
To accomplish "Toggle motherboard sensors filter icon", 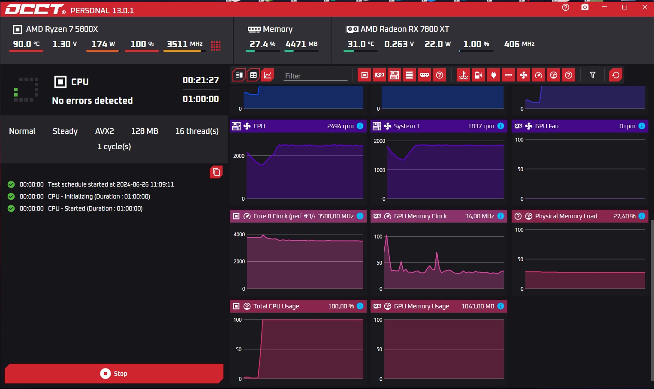I will click(395, 75).
